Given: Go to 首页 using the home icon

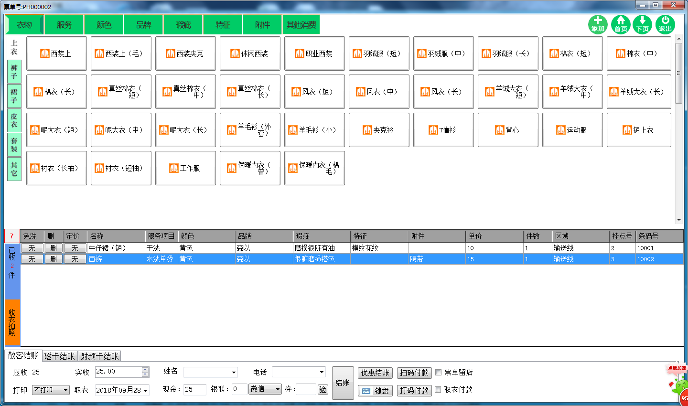Looking at the screenshot, I should coord(621,24).
